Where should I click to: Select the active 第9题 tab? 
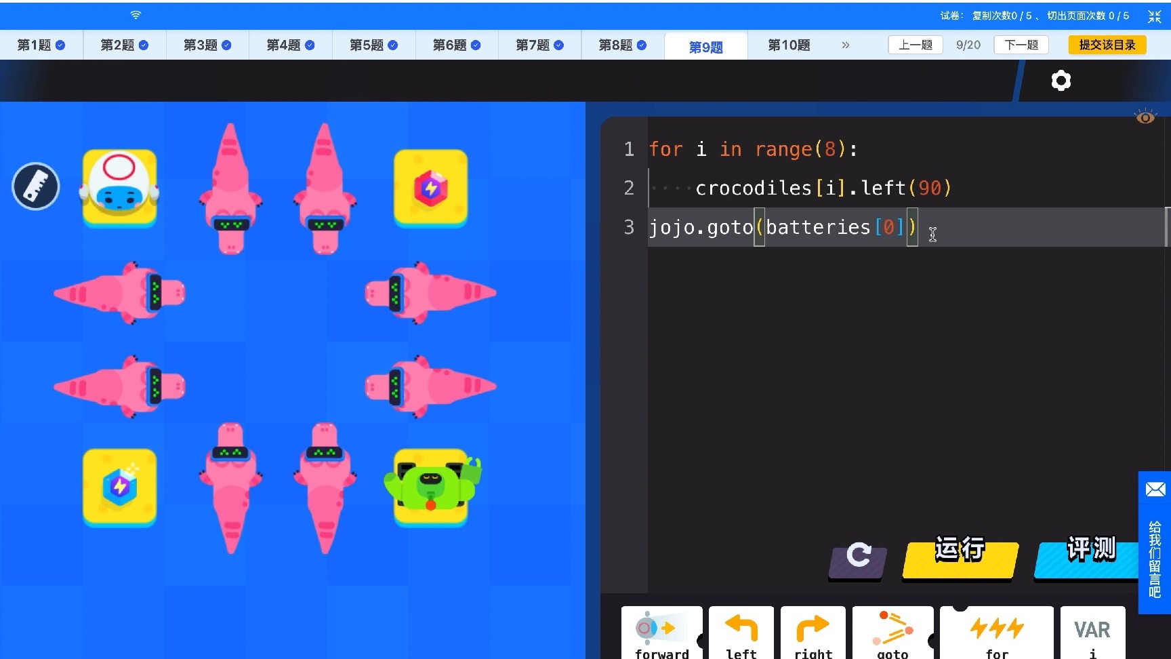pyautogui.click(x=706, y=46)
